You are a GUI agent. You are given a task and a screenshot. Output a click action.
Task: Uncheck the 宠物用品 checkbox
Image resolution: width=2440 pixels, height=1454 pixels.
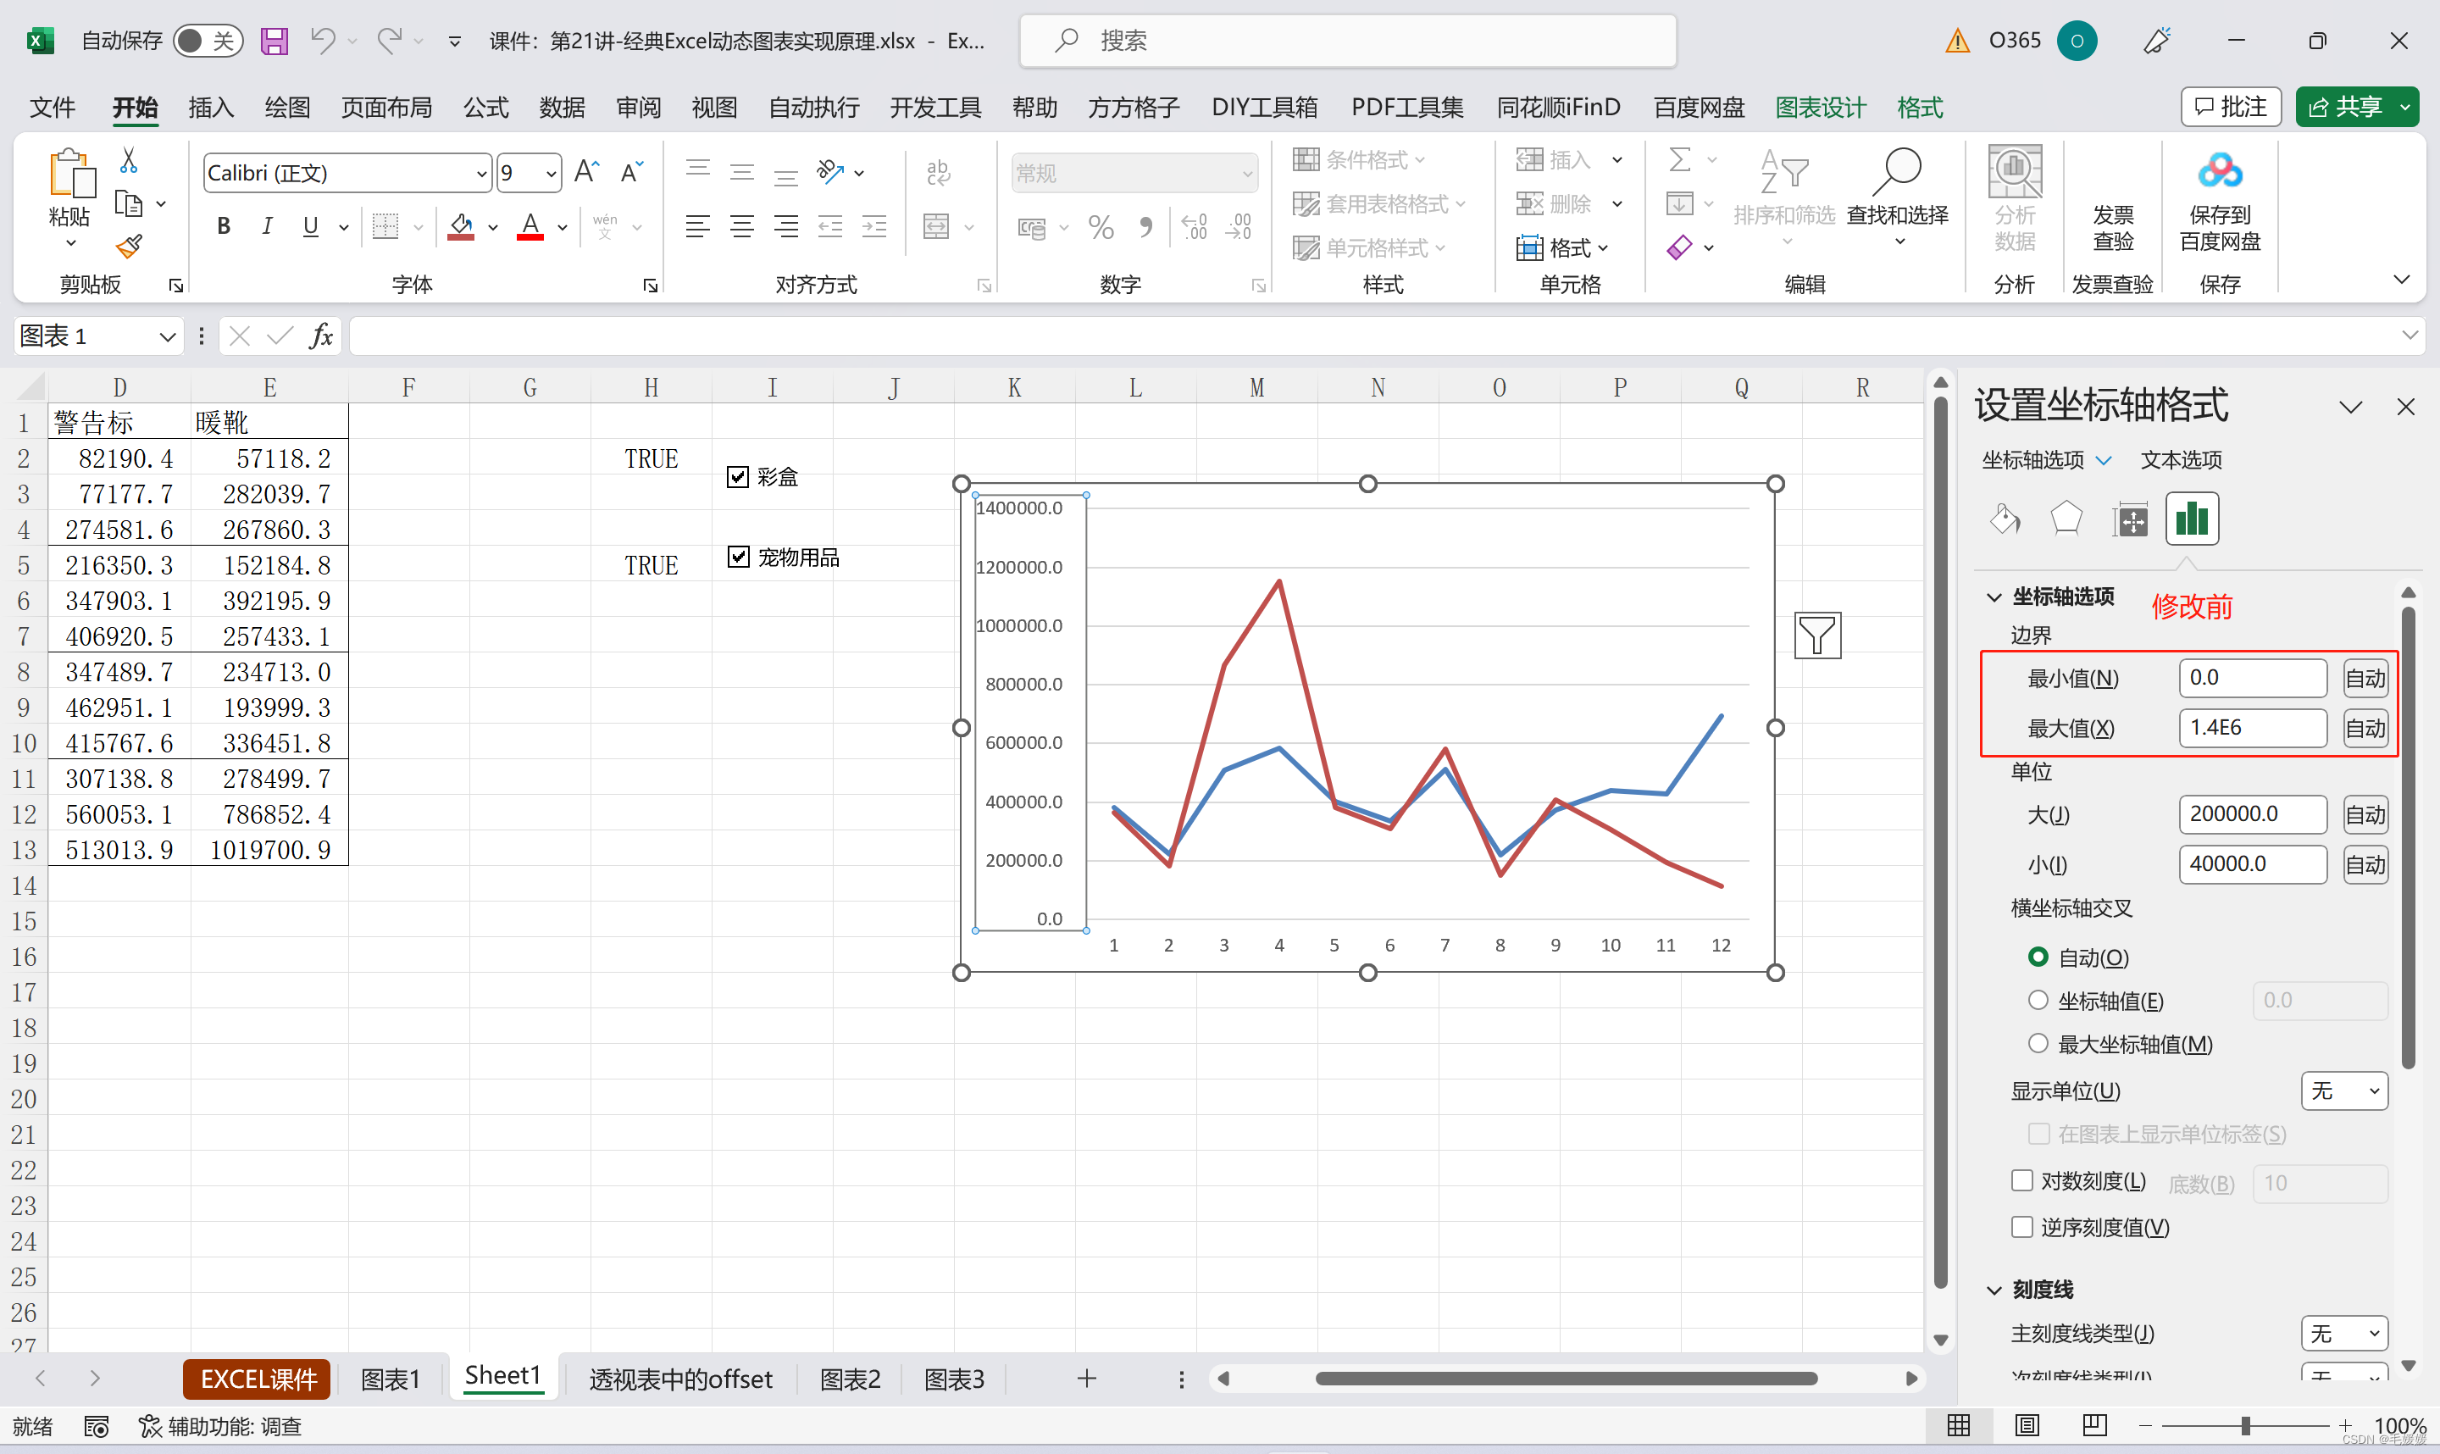pos(738,558)
